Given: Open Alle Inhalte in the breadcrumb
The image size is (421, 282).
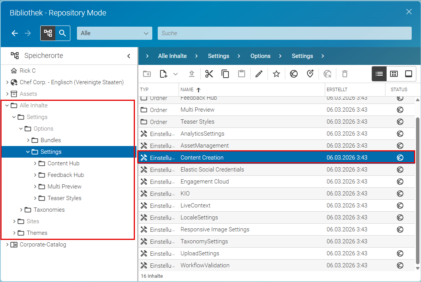Looking at the screenshot, I should [x=172, y=56].
